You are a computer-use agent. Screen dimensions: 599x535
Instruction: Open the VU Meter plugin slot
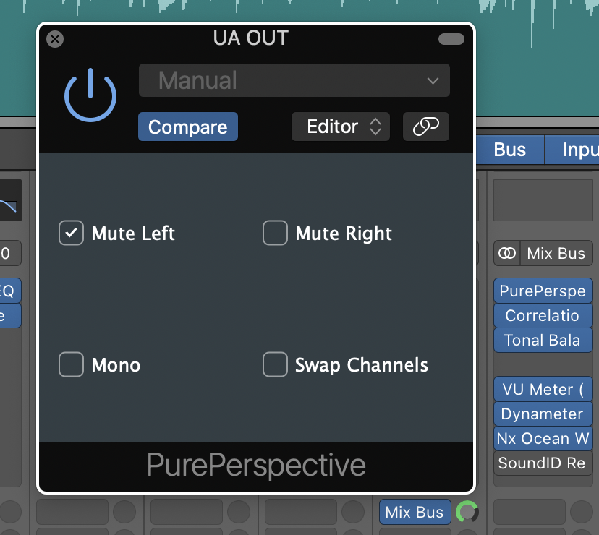coord(543,389)
